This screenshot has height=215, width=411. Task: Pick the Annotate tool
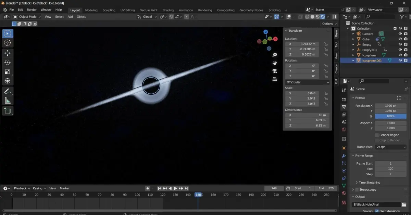[8, 91]
